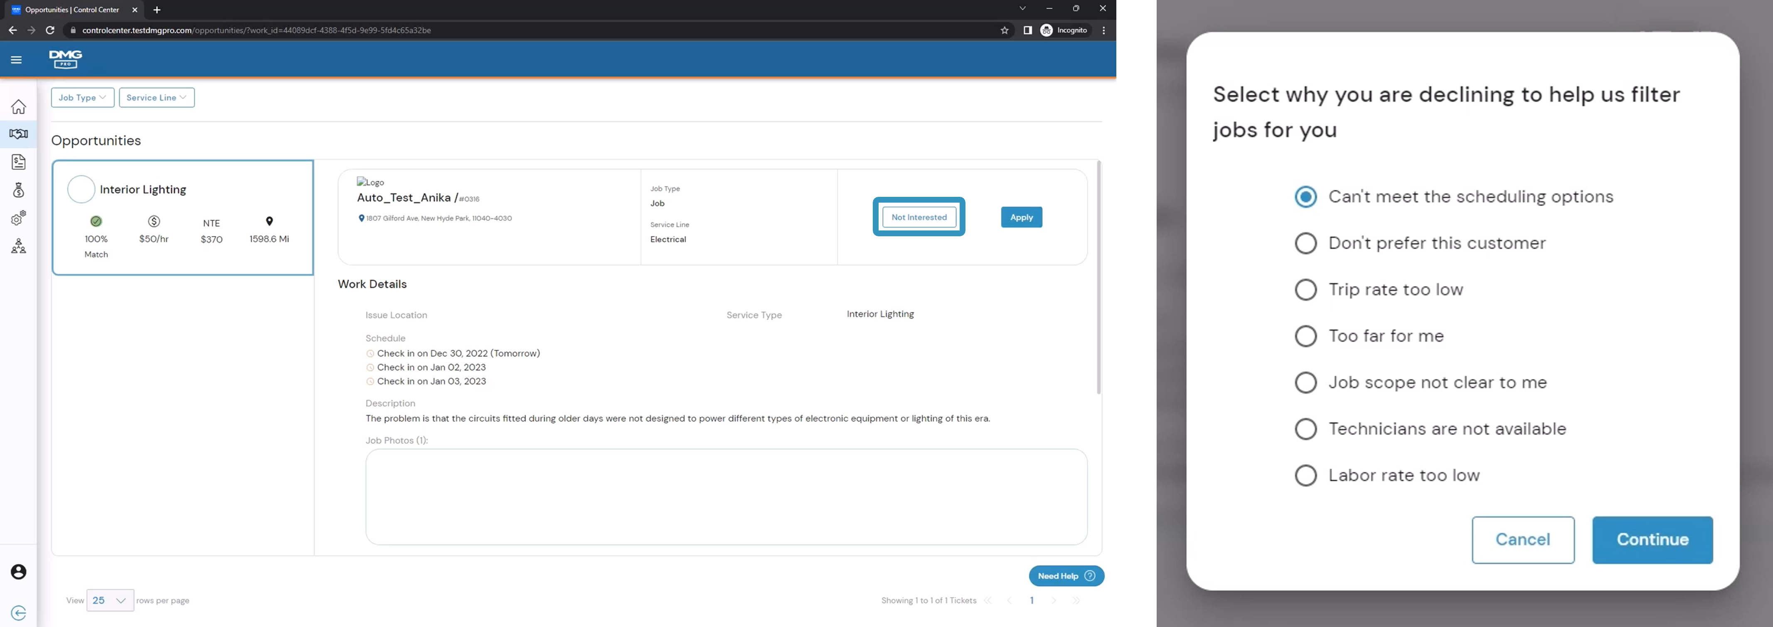Choose "Trip rate too low"

(1305, 290)
